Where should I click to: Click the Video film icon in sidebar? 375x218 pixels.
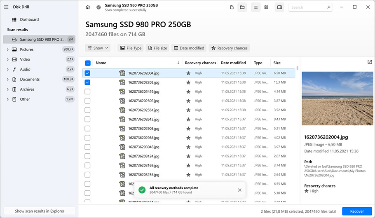tap(14, 59)
